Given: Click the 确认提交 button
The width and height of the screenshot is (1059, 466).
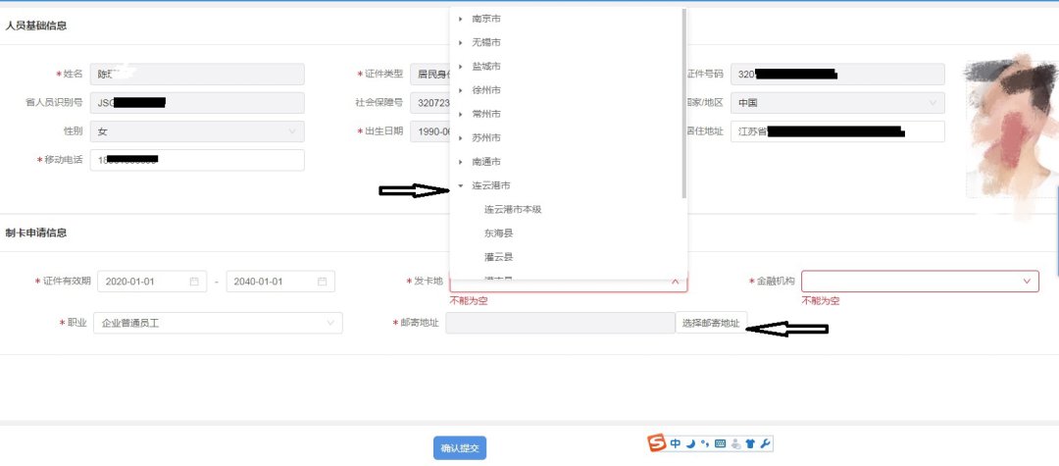Looking at the screenshot, I should coord(460,448).
